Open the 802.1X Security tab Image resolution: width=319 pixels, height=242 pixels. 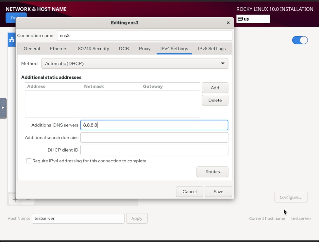(x=93, y=49)
